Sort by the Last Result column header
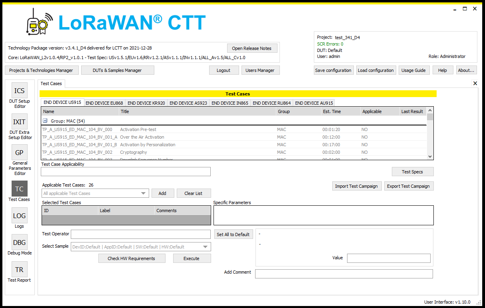Screen dimensions: 485x308 [x=413, y=111]
